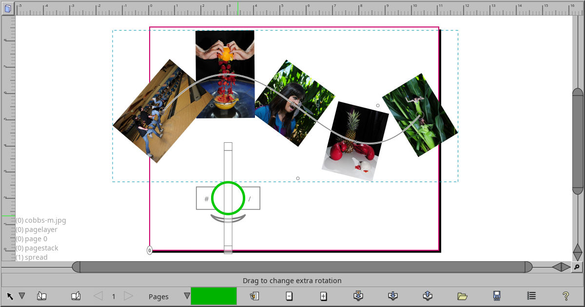Switch to single page view

point(42,295)
